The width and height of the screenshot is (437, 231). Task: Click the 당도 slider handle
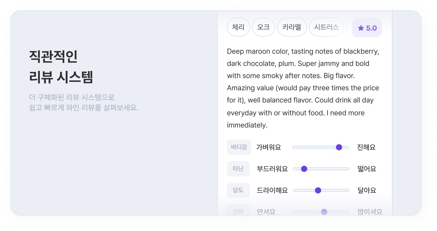(318, 190)
